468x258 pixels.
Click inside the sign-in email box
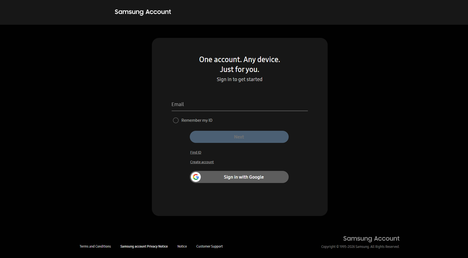239,104
